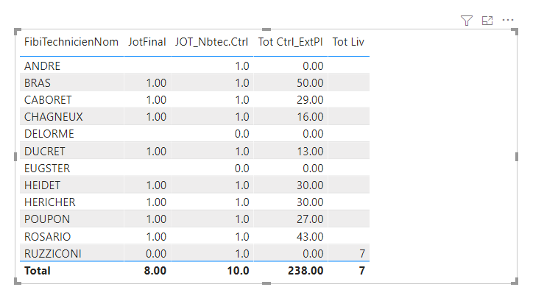Viewport: 558px width, 301px height.
Task: Select the ROSARIO row name
Action: pos(47,236)
